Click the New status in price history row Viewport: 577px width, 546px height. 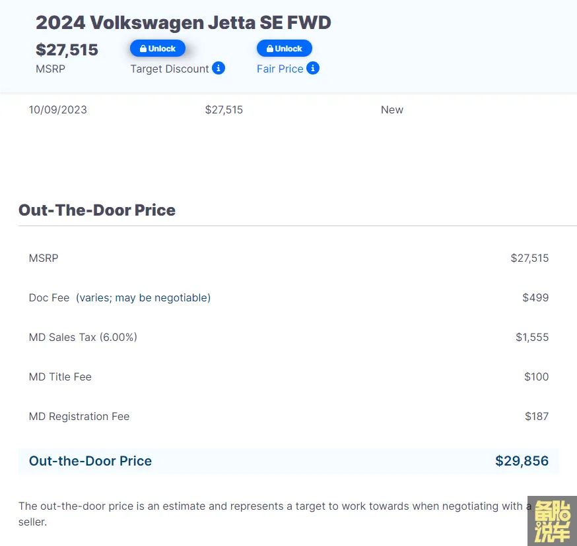[392, 109]
